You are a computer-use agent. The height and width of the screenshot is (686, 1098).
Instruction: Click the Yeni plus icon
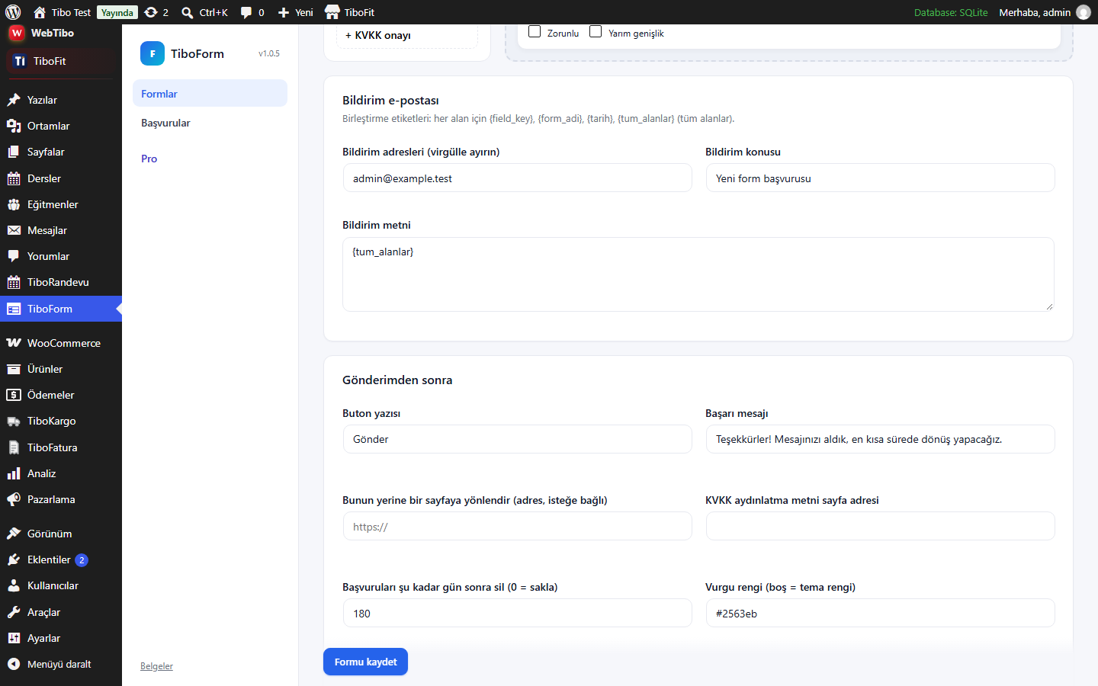(284, 12)
